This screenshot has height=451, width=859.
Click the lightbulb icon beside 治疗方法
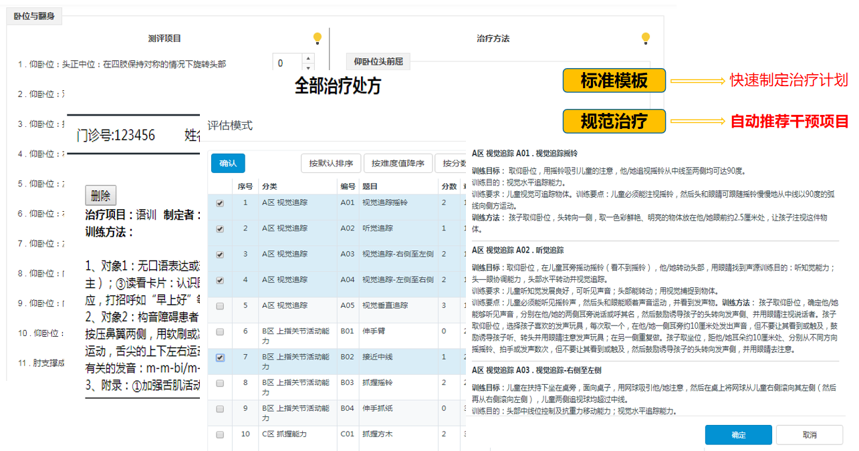[x=645, y=39]
